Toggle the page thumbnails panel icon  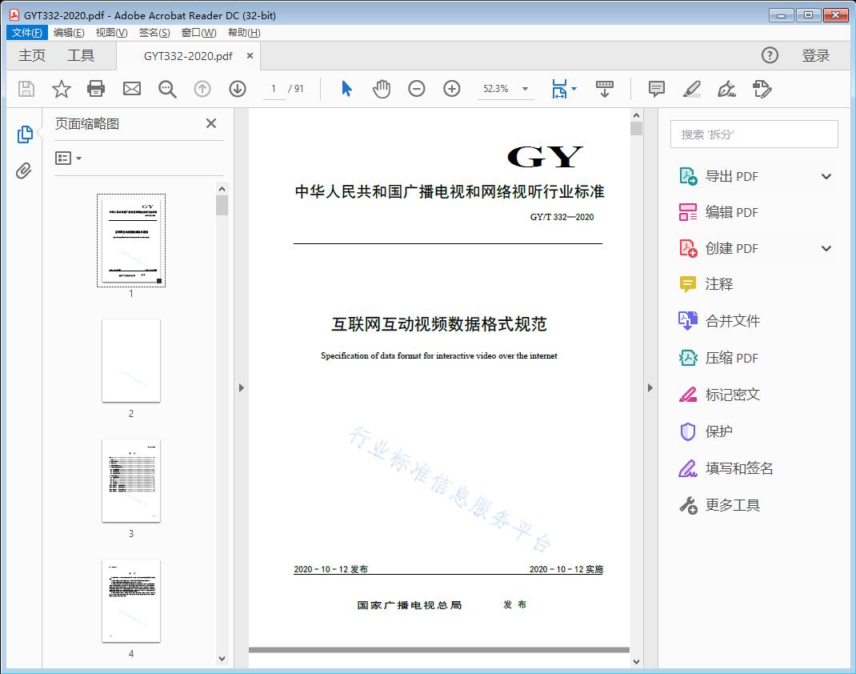pos(24,134)
